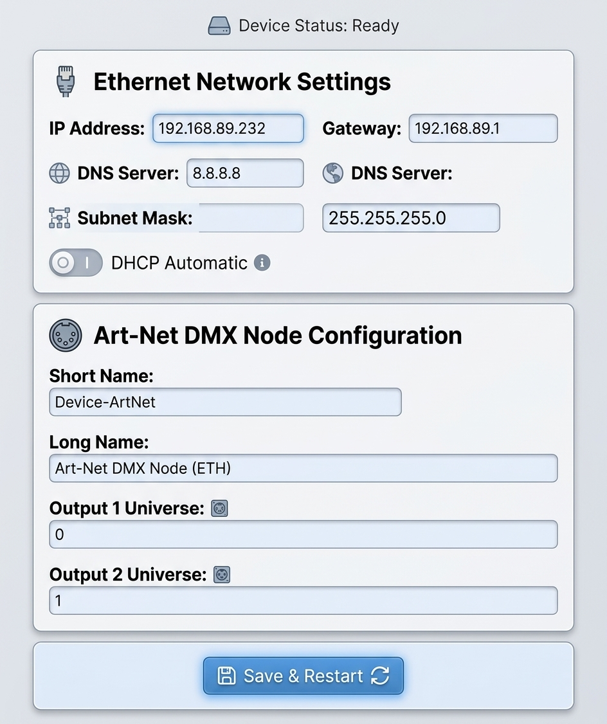Image resolution: width=607 pixels, height=724 pixels.
Task: Click the Save & Restart button
Action: [x=303, y=676]
